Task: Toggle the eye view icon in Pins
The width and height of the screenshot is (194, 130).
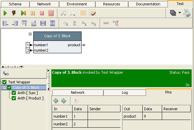Action: point(76,101)
